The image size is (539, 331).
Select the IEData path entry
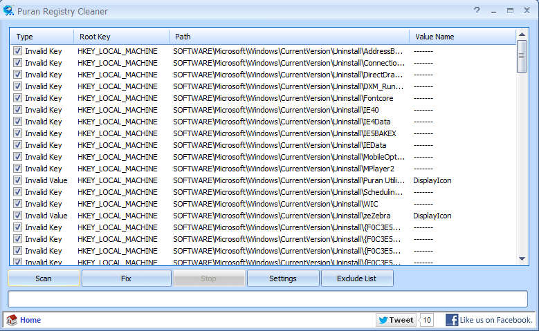click(280, 145)
